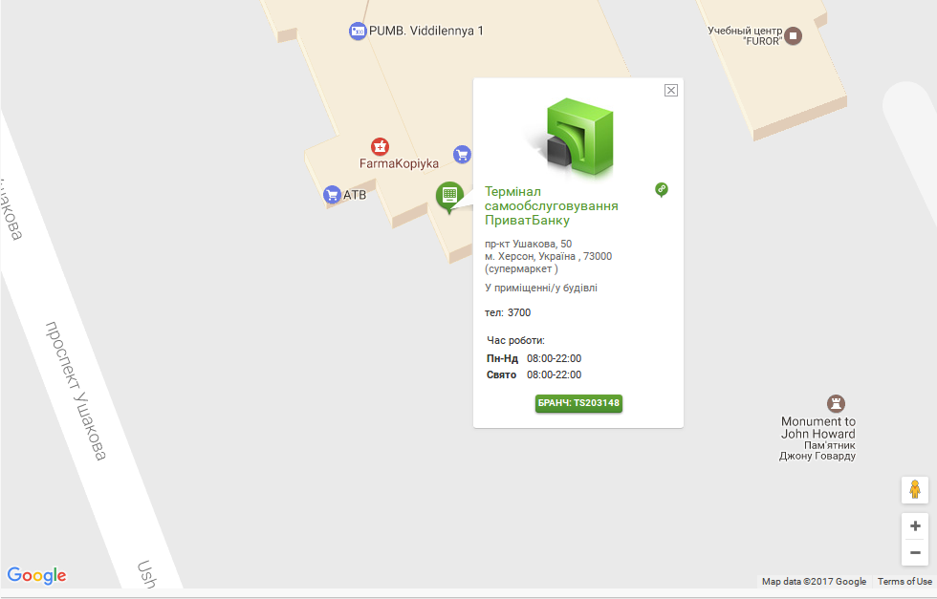Viewport: 937px width, 599px height.
Task: Click the John Howard monument marker icon
Action: tap(836, 403)
